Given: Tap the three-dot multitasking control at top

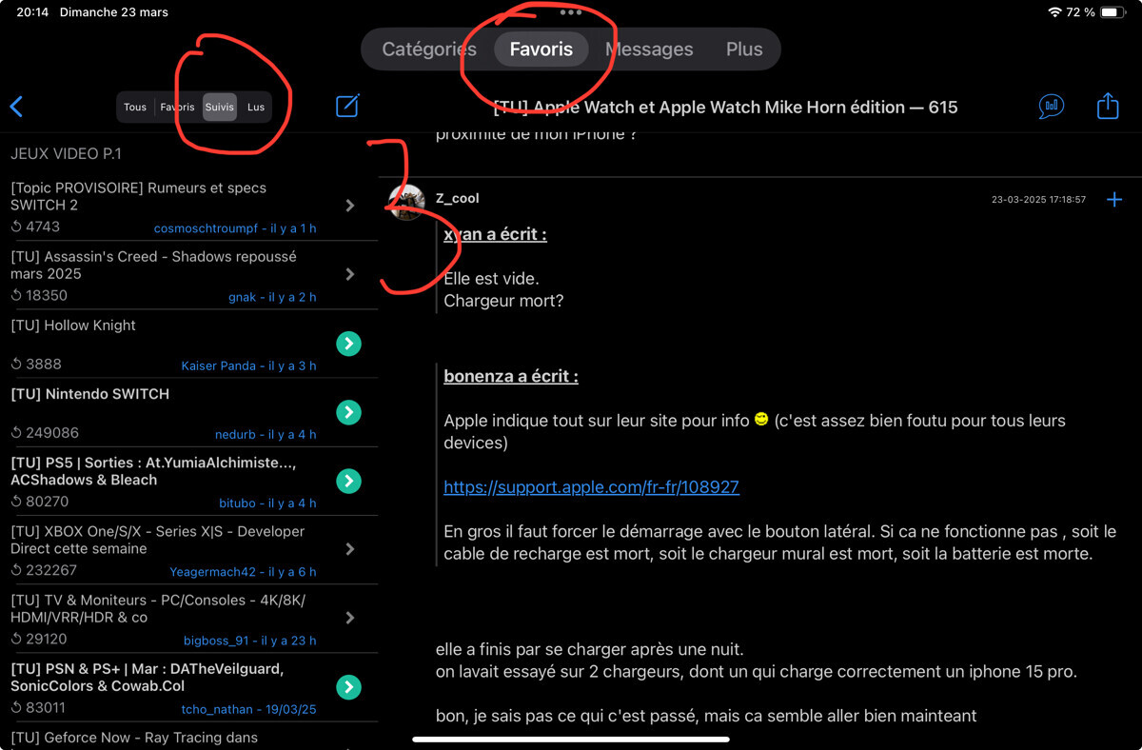Looking at the screenshot, I should pos(571,12).
